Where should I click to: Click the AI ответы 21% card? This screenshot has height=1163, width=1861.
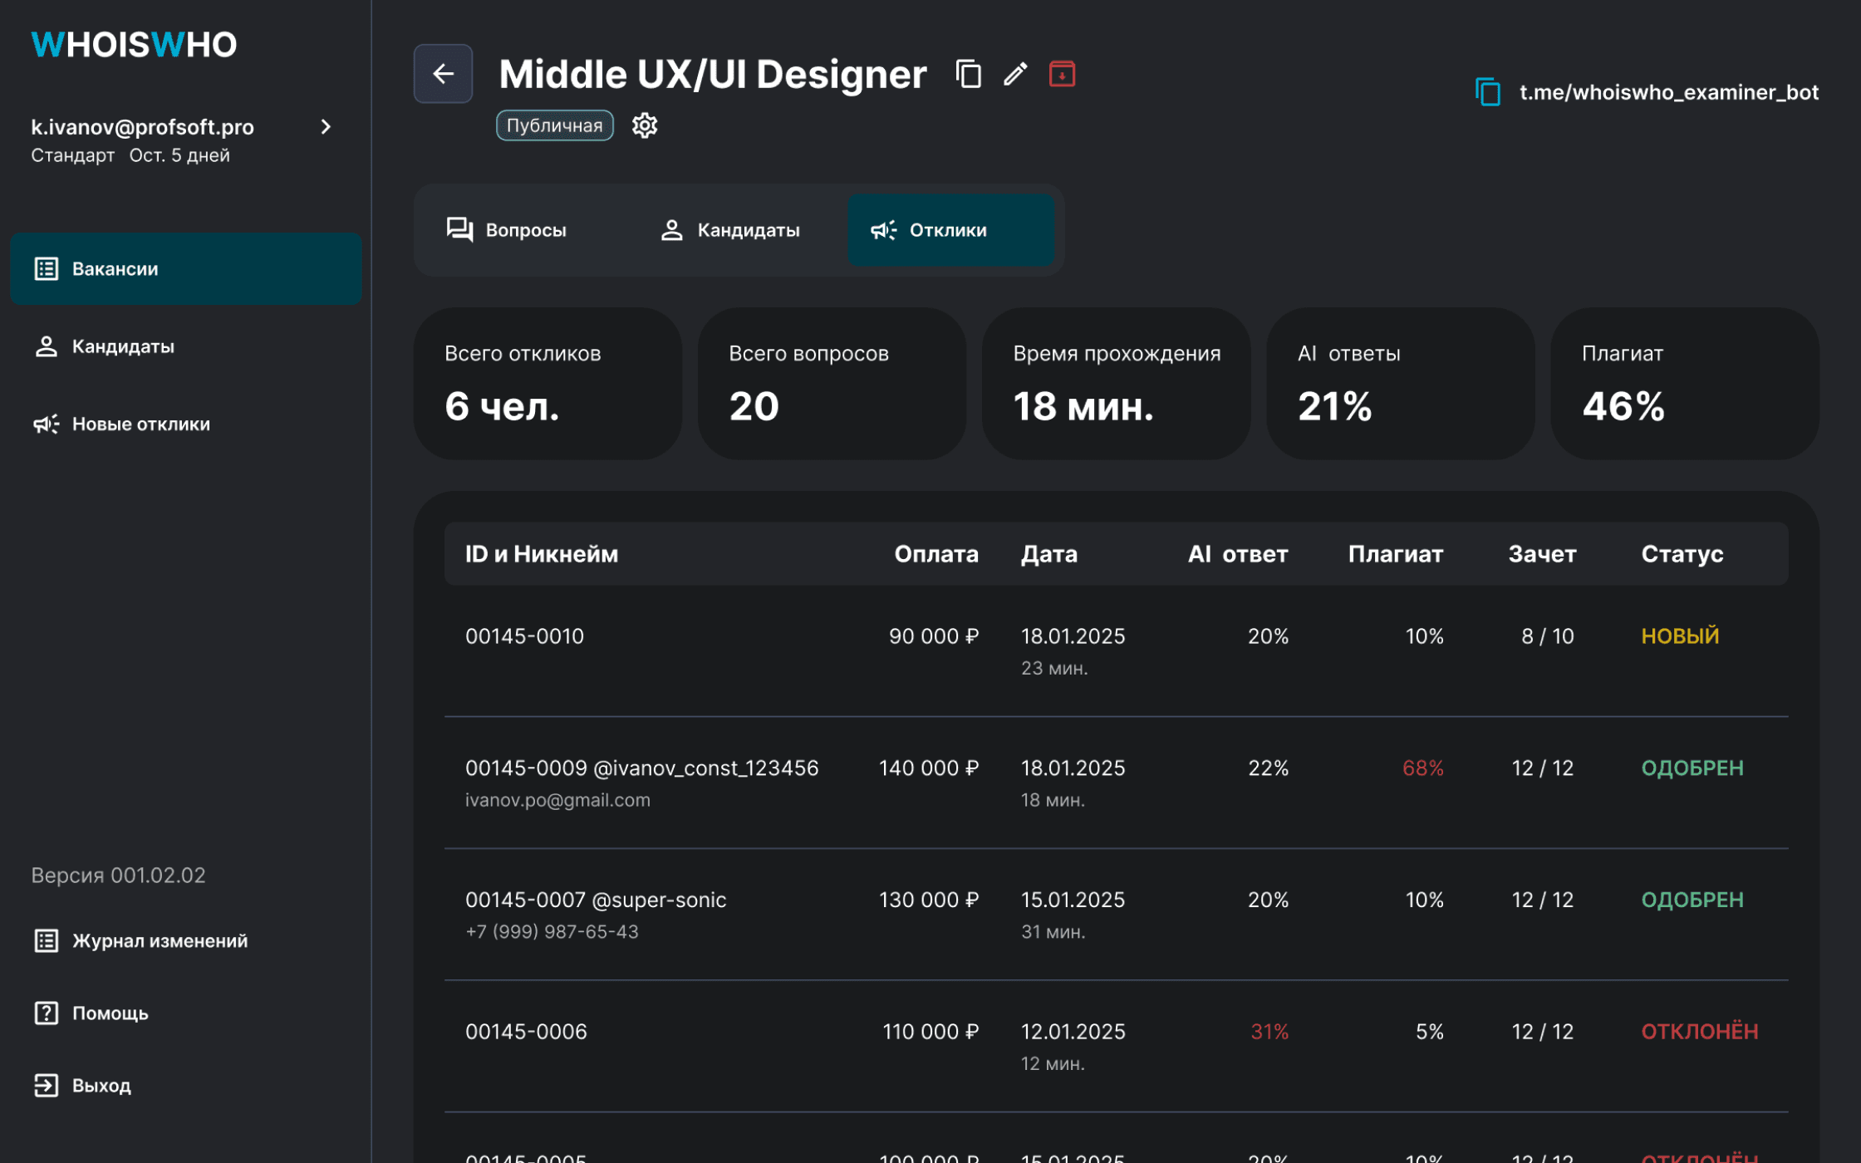point(1400,384)
